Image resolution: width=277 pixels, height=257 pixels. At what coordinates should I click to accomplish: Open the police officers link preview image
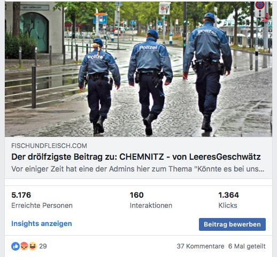138,69
